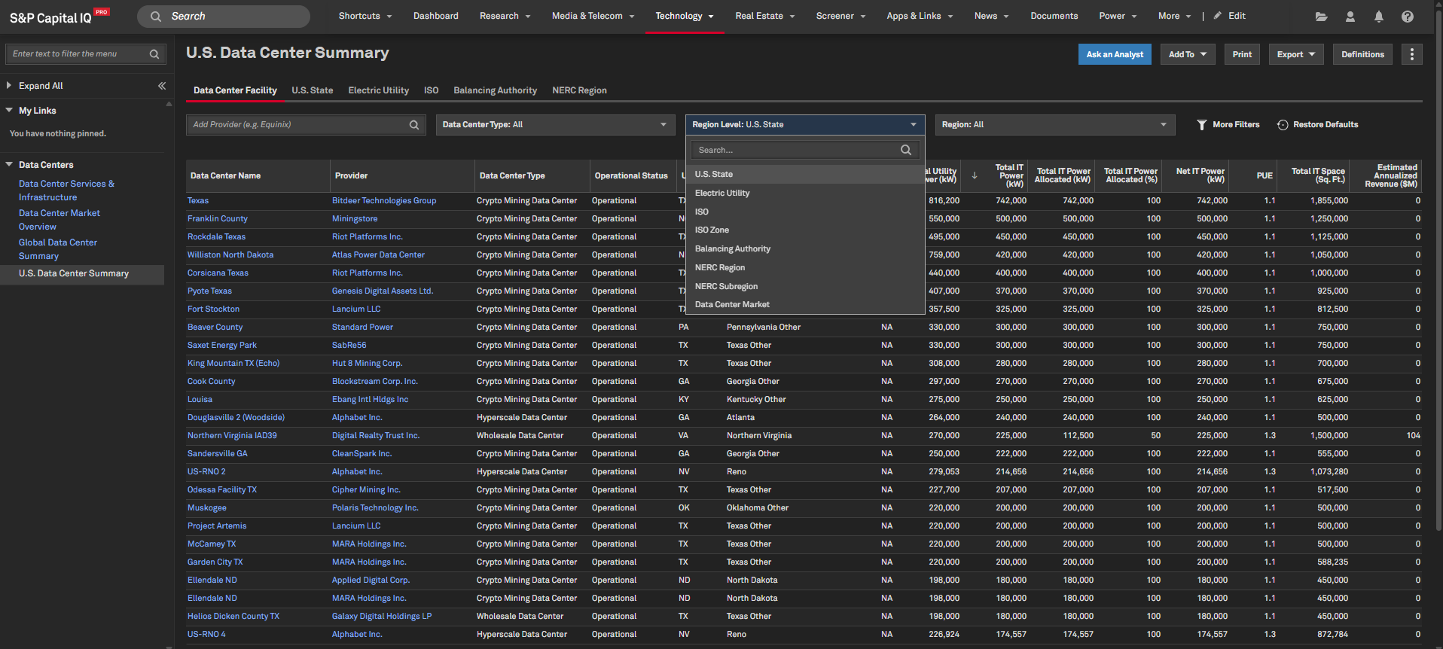1443x649 pixels.
Task: Click the sidebar menu filter search icon
Action: click(154, 54)
